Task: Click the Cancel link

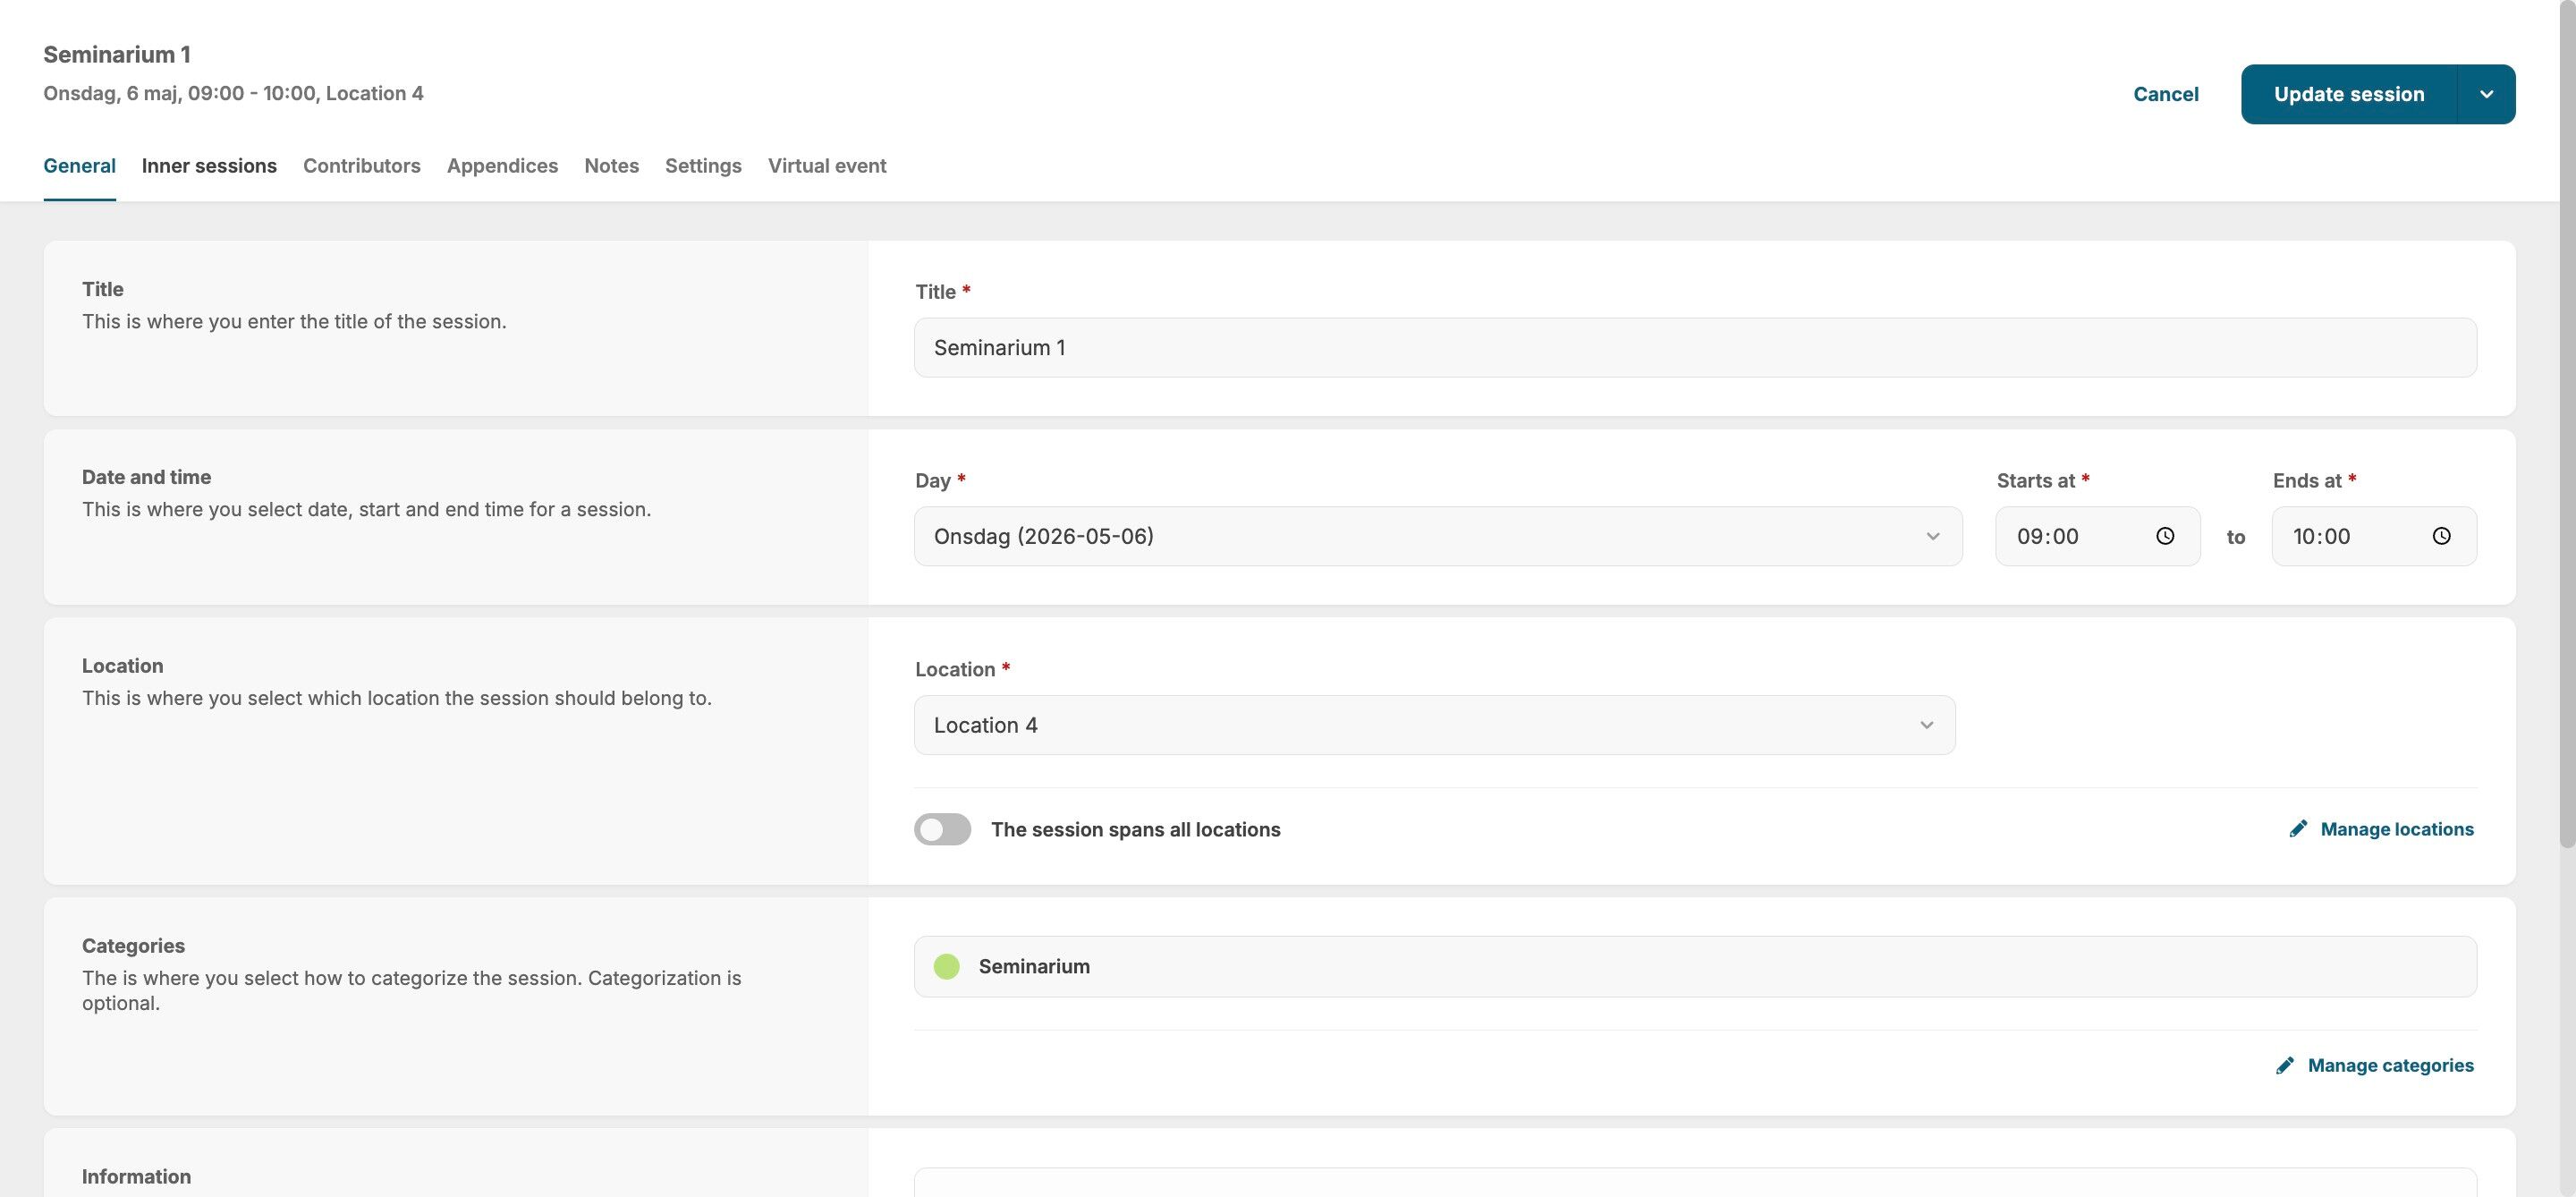Action: (x=2166, y=94)
